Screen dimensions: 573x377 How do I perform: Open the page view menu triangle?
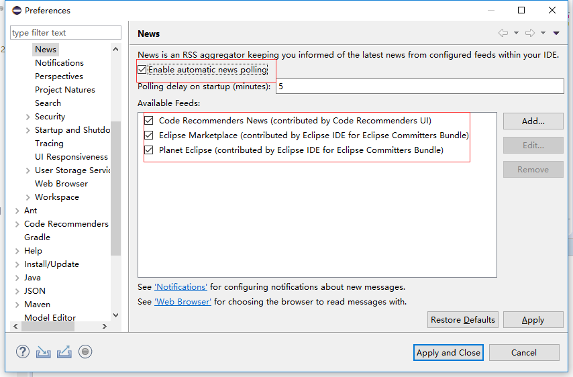click(556, 33)
